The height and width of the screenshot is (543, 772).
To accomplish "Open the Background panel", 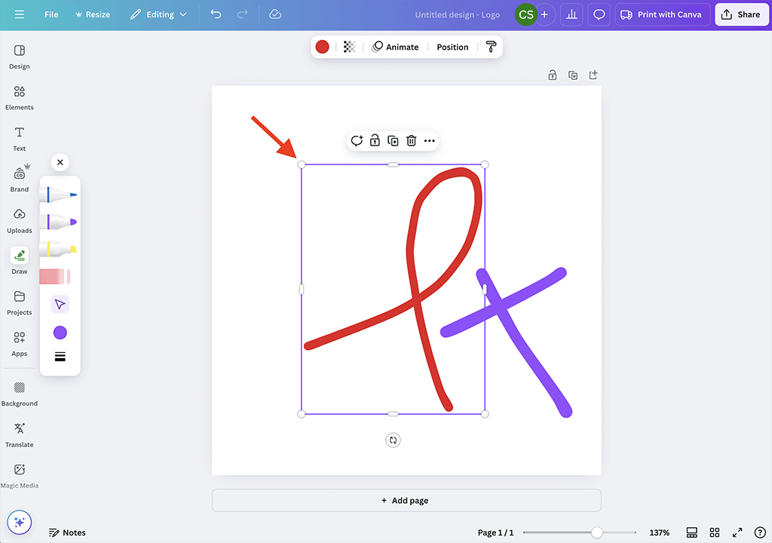I will click(19, 394).
